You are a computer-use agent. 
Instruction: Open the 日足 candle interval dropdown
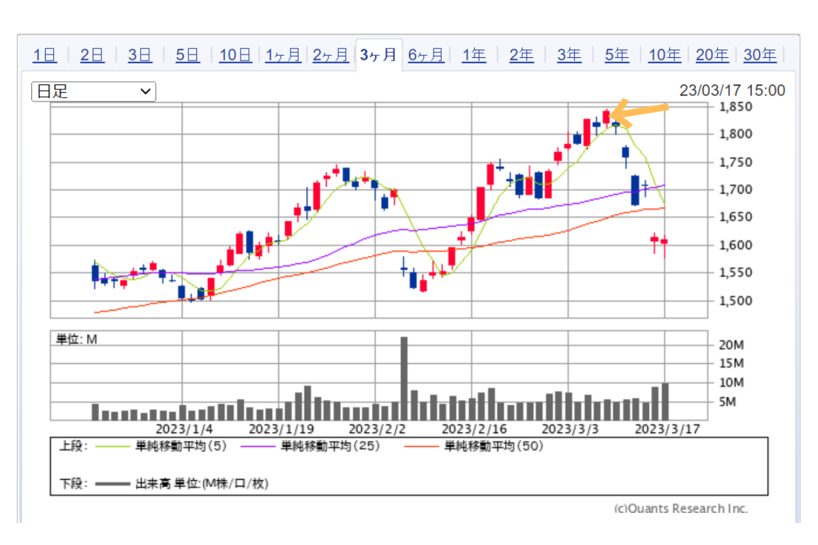coord(93,91)
